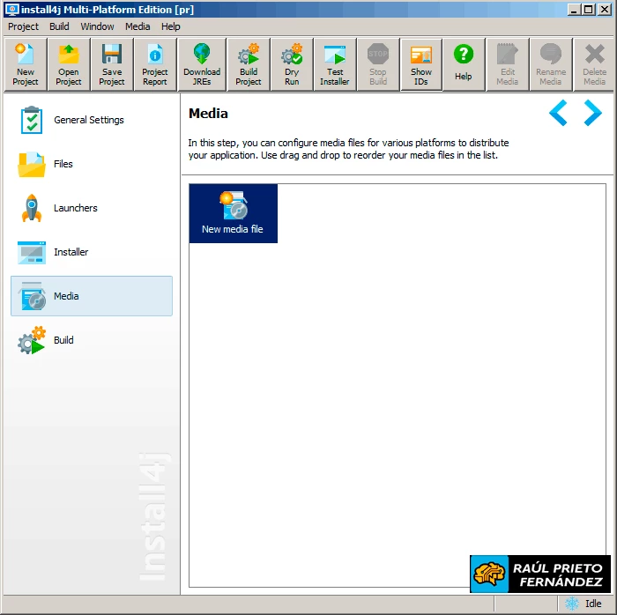Viewport: 617px width, 615px height.
Task: Click the Idle status indicator
Action: (585, 604)
